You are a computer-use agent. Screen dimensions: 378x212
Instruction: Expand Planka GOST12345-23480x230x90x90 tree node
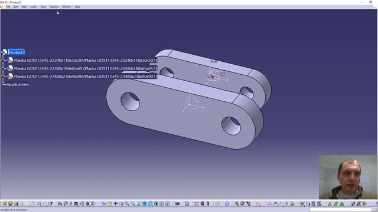3,77
